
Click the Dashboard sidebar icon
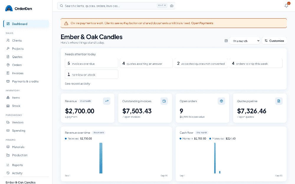coord(8,24)
